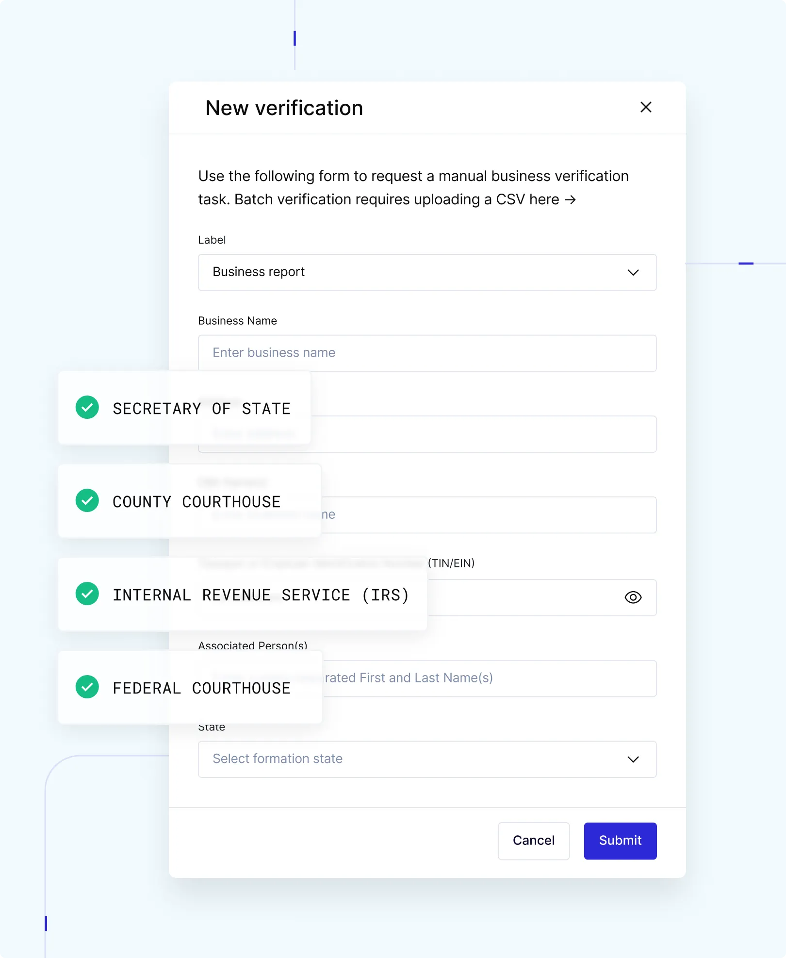Click the Internal Revenue Service check icon

(87, 594)
